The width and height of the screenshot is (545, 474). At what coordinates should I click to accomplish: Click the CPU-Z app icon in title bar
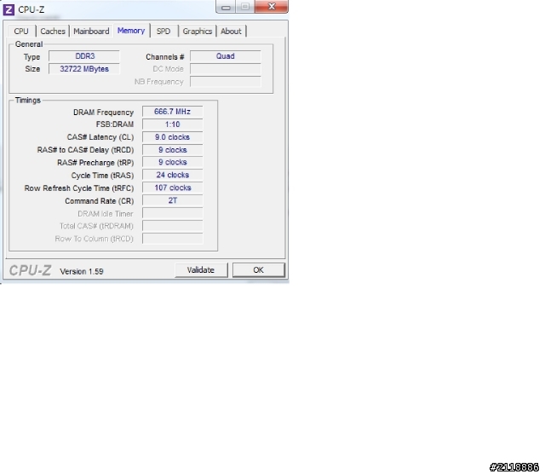[x=9, y=9]
